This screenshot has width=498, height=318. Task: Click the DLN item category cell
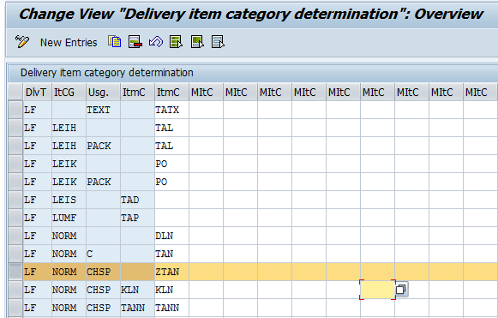click(x=171, y=236)
